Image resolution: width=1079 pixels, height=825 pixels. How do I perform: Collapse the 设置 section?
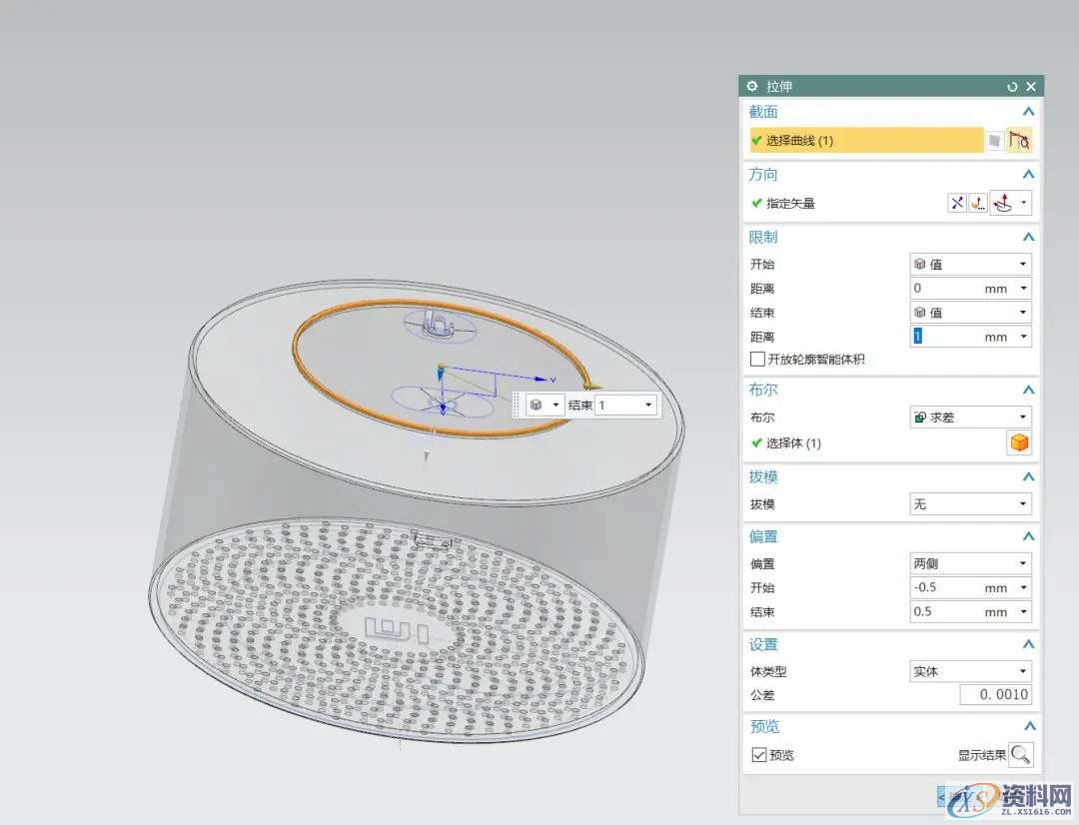click(x=1028, y=645)
